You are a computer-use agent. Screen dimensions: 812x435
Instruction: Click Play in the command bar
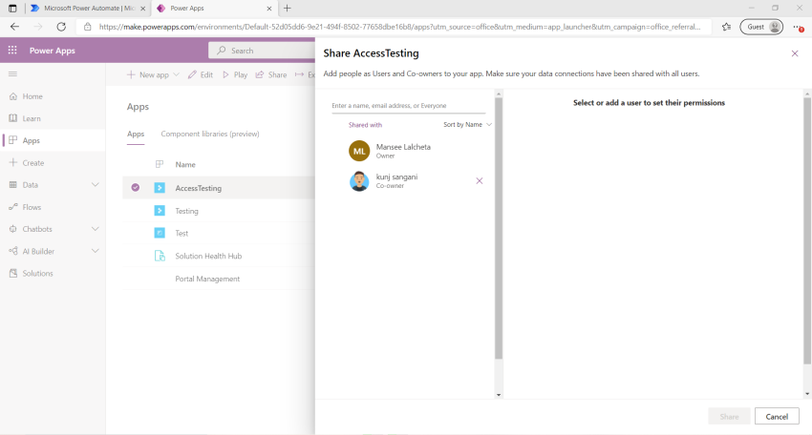click(235, 74)
